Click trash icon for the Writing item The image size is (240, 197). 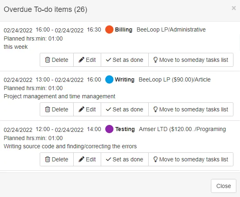coord(48,109)
